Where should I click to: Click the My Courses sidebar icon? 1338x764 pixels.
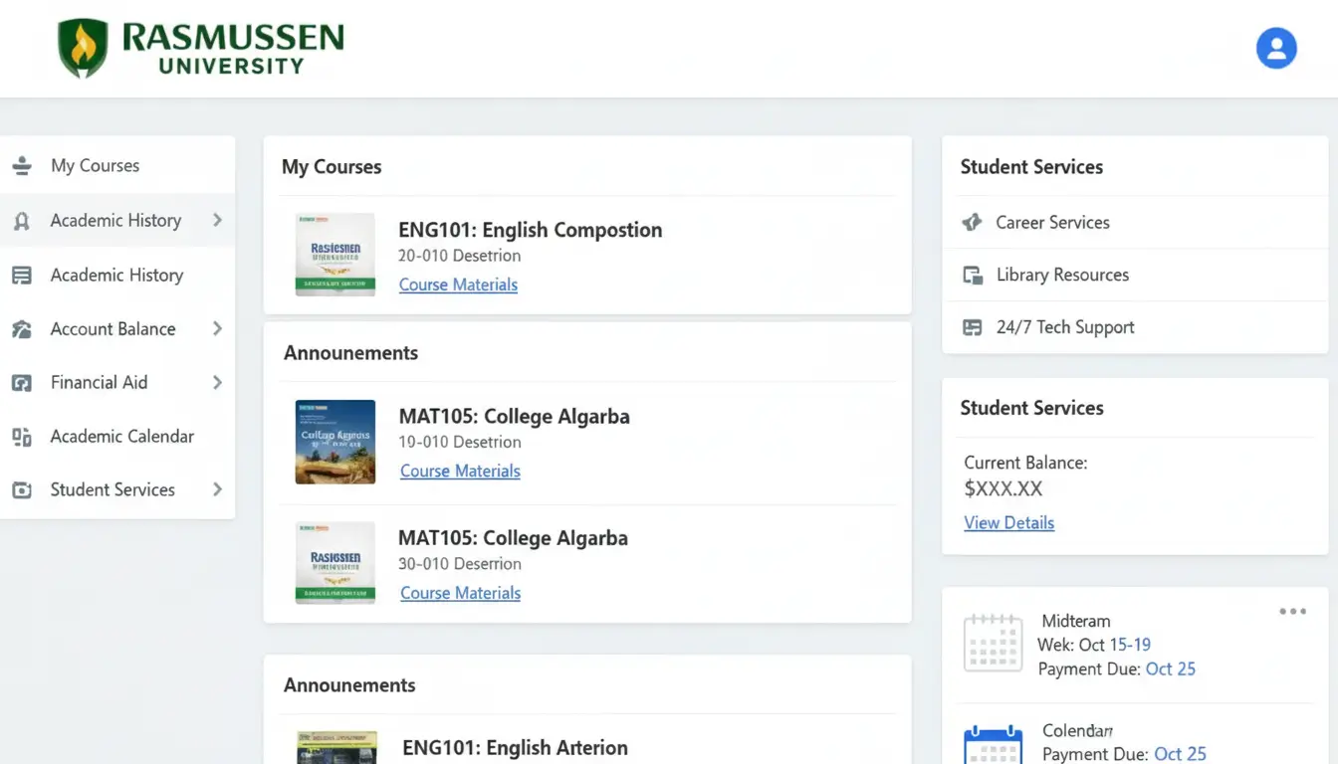22,166
